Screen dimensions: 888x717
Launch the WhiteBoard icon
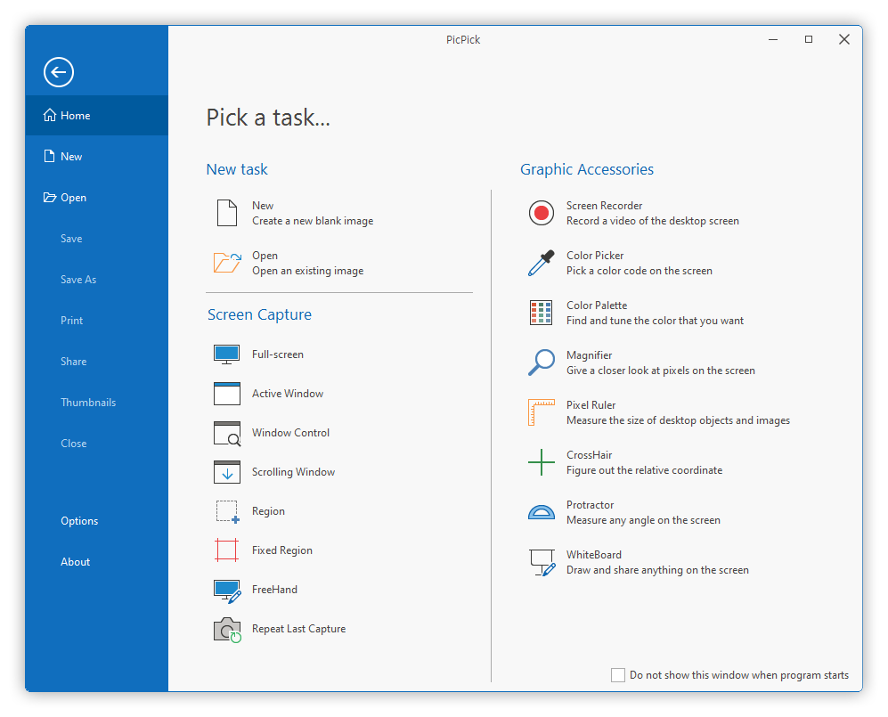(x=541, y=562)
